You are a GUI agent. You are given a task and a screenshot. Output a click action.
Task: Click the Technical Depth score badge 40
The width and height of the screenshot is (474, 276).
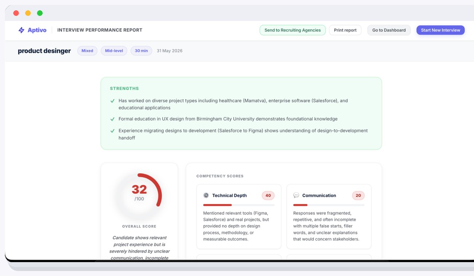point(268,196)
